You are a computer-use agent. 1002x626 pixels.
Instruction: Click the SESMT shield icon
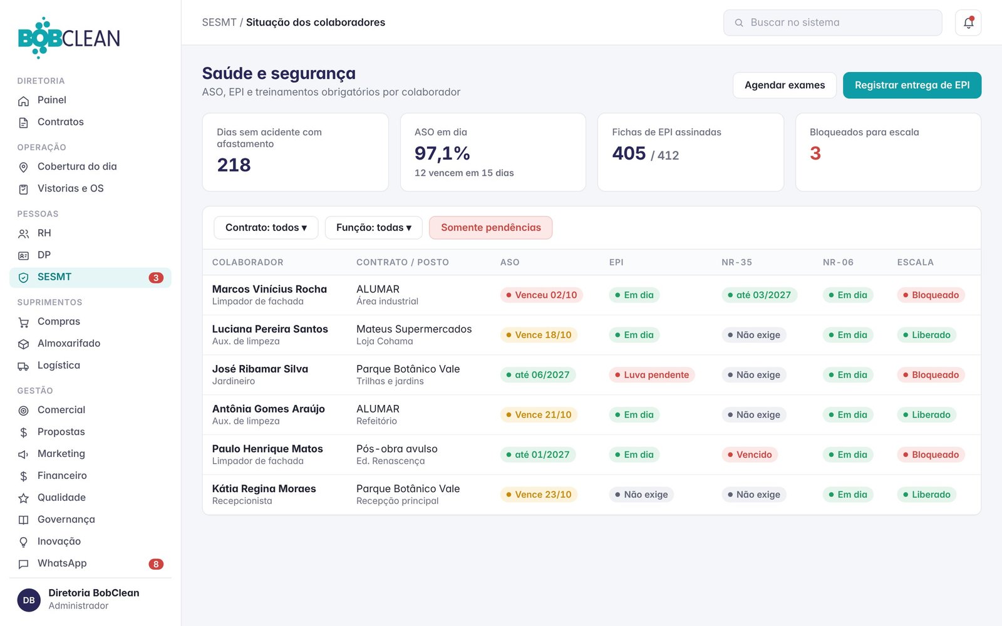(24, 277)
